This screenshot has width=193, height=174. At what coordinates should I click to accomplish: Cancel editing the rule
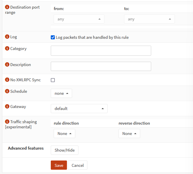click(78, 165)
